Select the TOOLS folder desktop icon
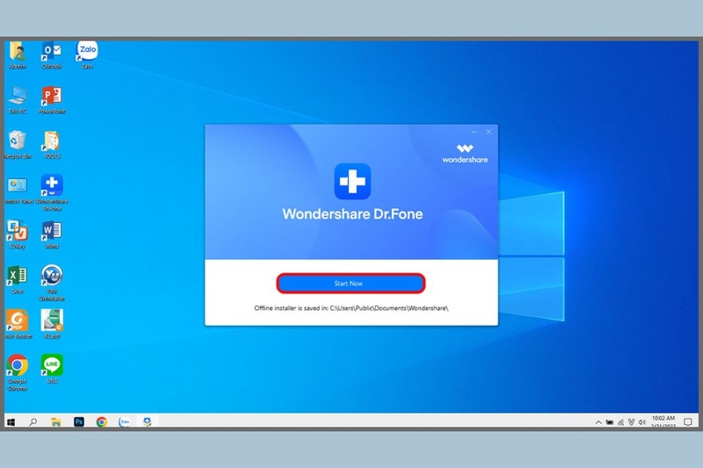The height and width of the screenshot is (468, 703). [x=52, y=145]
